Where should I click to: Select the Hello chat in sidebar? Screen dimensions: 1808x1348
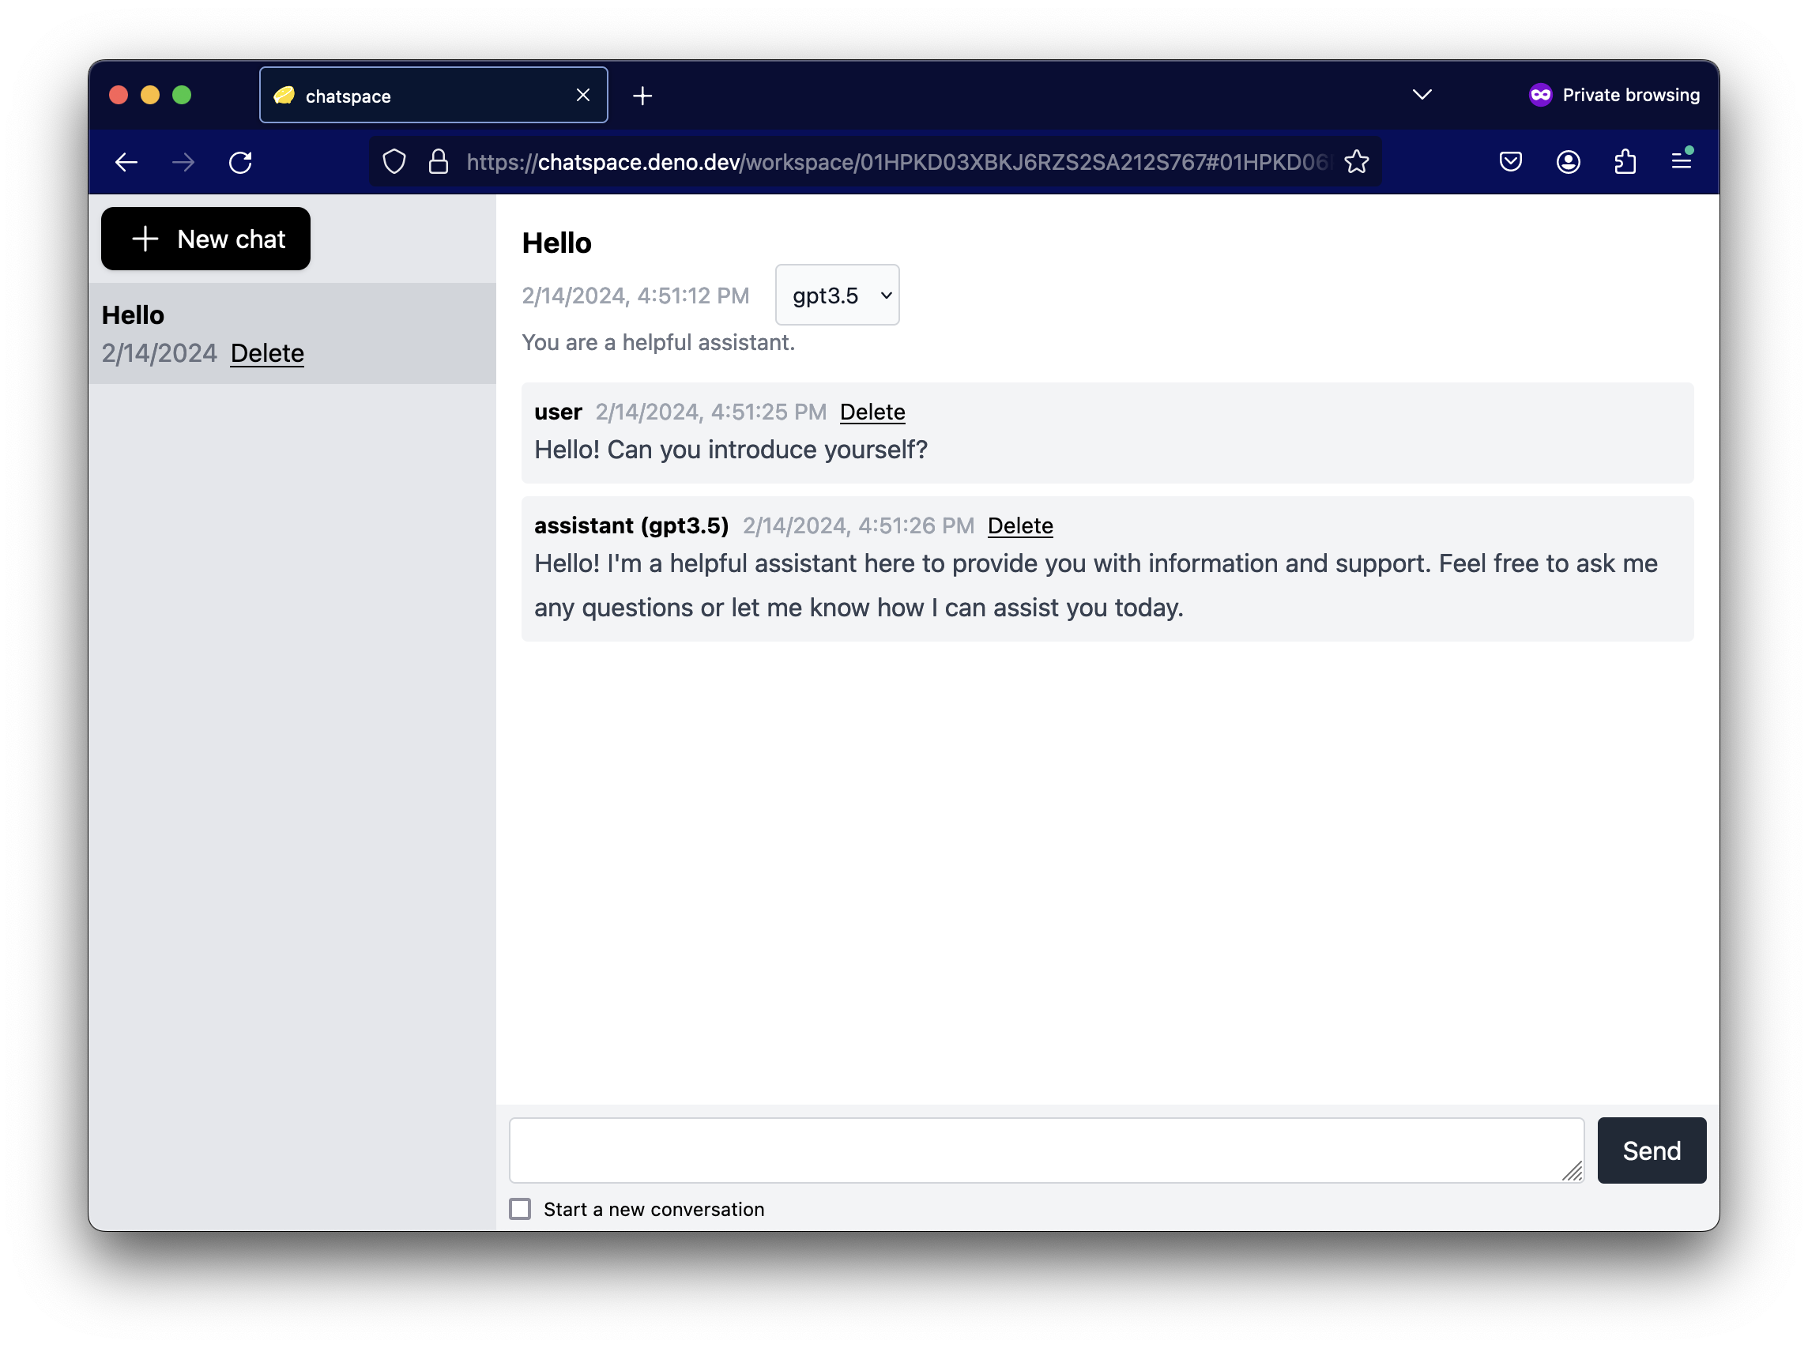click(133, 315)
